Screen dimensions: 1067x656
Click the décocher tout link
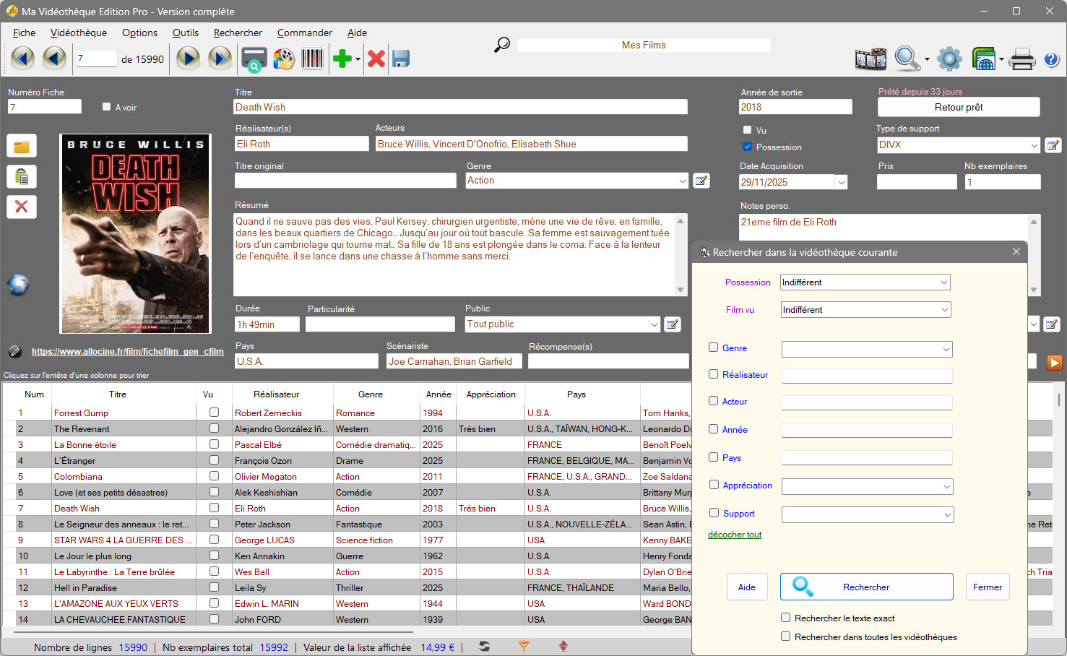pos(735,535)
